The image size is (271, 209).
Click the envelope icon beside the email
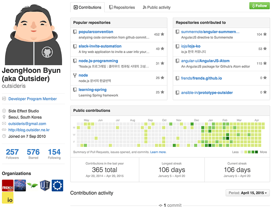click(x=4, y=123)
